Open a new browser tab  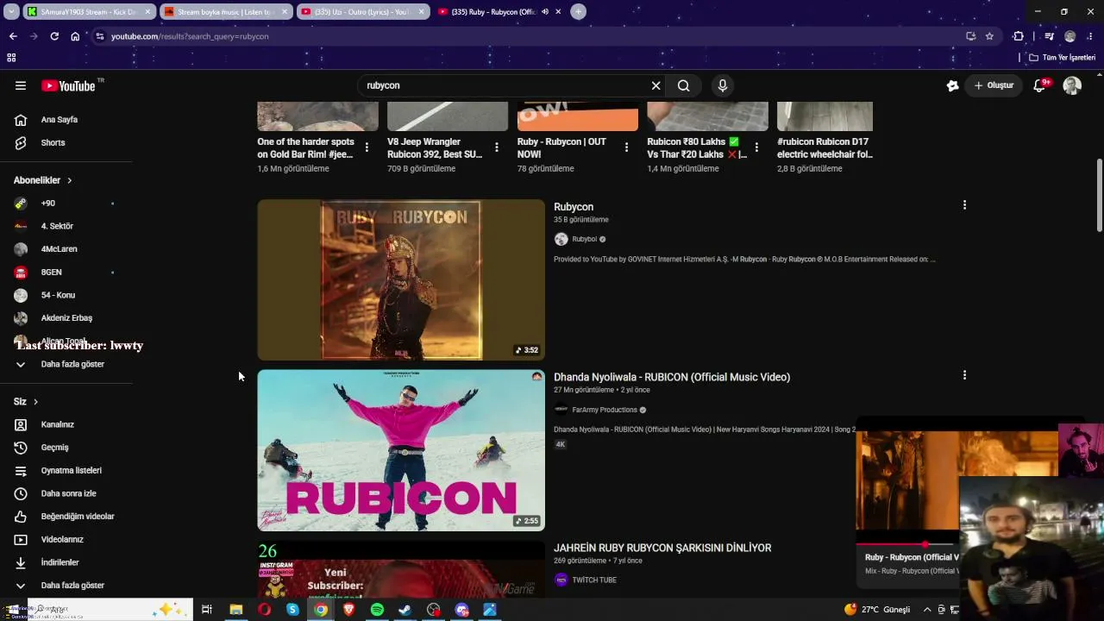578,12
